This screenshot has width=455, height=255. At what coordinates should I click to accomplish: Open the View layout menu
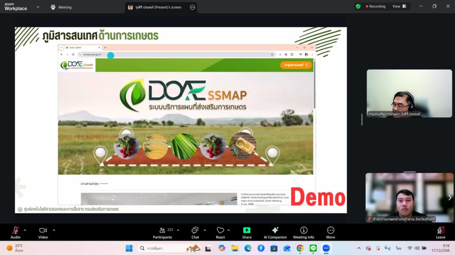pos(398,7)
